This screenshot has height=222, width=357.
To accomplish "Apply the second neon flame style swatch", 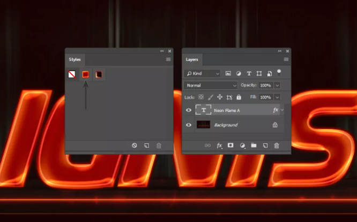I will click(85, 74).
